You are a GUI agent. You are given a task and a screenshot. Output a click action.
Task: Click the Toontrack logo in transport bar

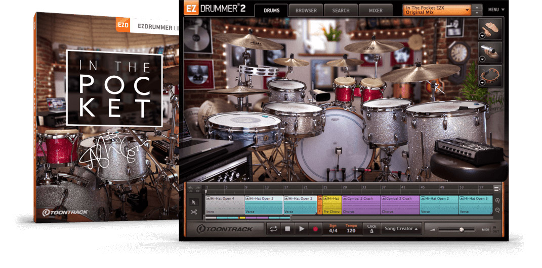(225, 229)
